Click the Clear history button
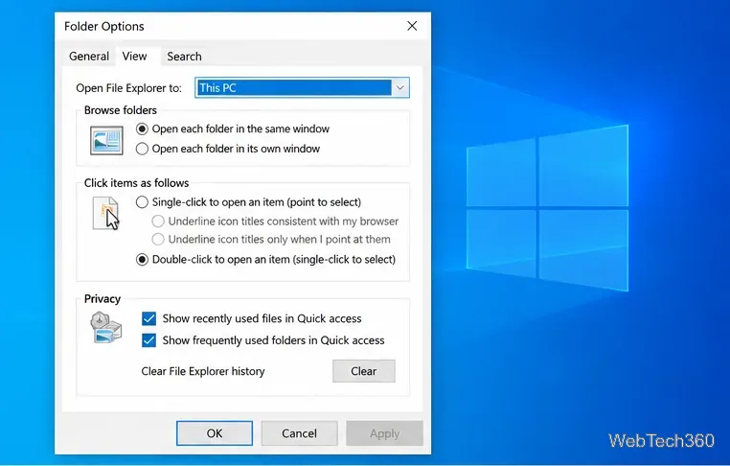 (364, 371)
